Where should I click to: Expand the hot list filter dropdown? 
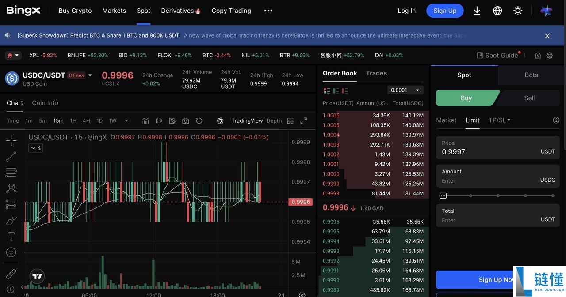click(x=13, y=56)
